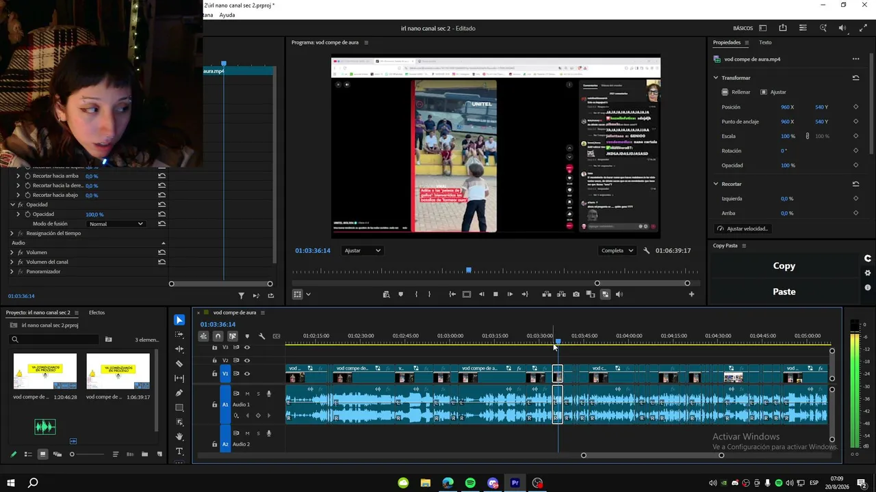The image size is (876, 492).
Task: Switch to the Texto tab
Action: pos(765,42)
